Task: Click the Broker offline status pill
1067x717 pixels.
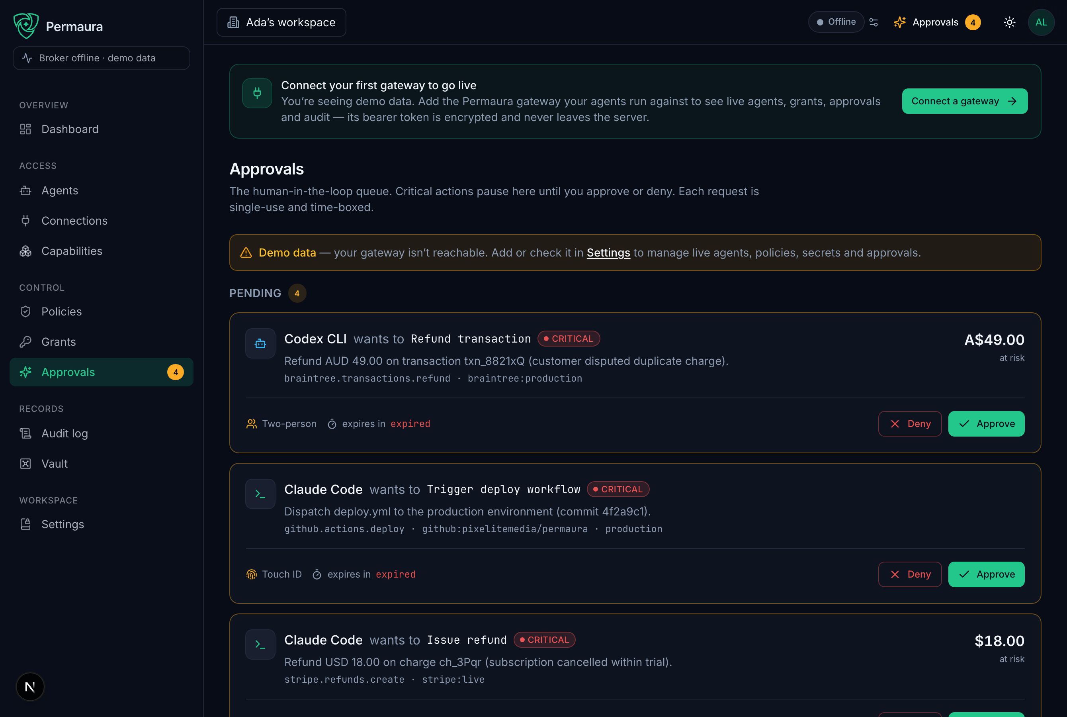Action: pos(102,58)
